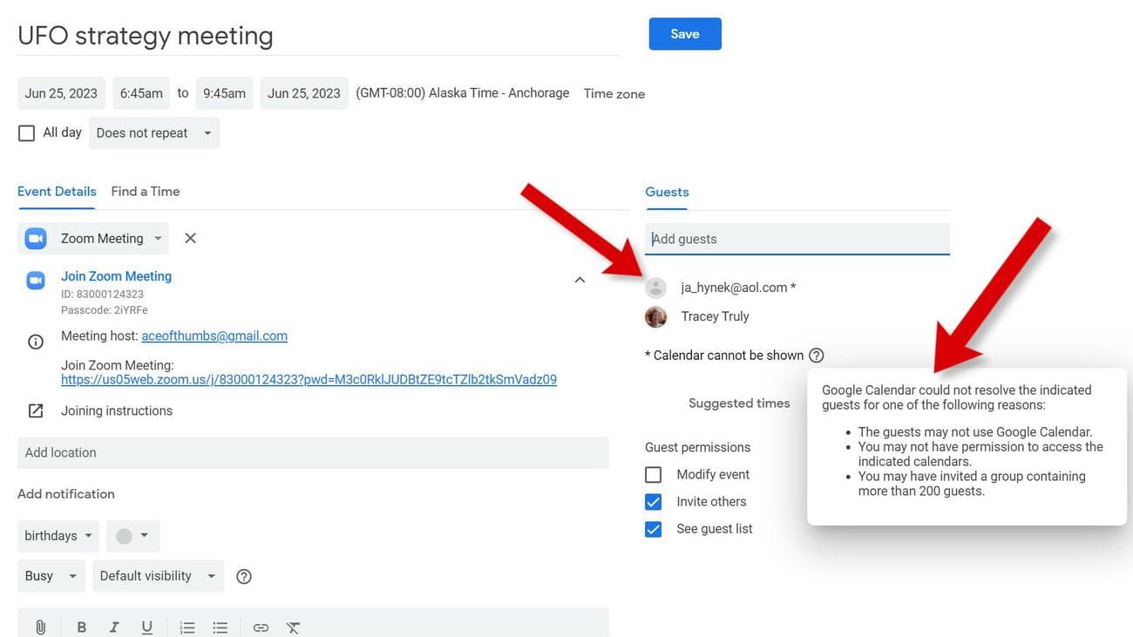Remove Zoom Meeting conferencing with X
1133x637 pixels.
(190, 238)
